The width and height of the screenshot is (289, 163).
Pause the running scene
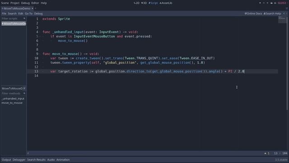click(x=264, y=3)
